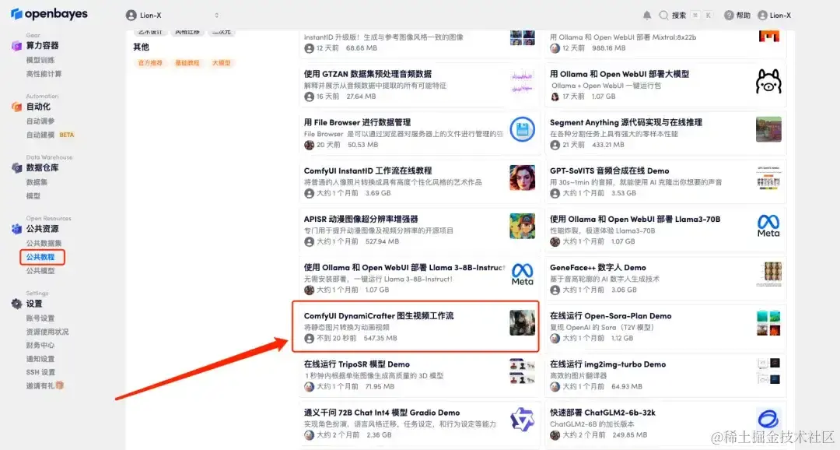The width and height of the screenshot is (840, 450).
Task: Open 公共数据集 in the sidebar
Action: (x=44, y=244)
